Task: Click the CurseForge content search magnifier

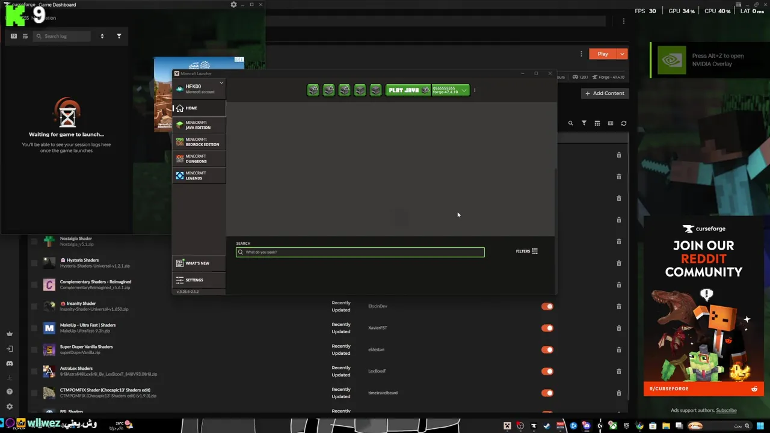Action: [x=571, y=123]
